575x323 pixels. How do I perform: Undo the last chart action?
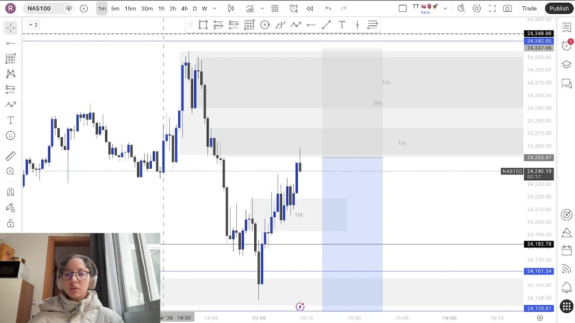click(328, 9)
